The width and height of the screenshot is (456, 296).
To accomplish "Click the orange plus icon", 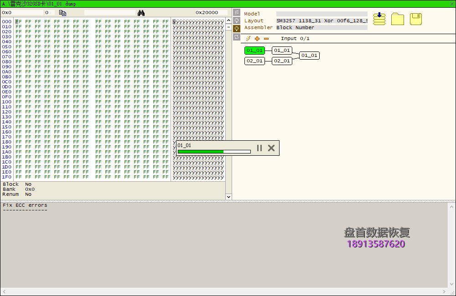I will point(257,38).
